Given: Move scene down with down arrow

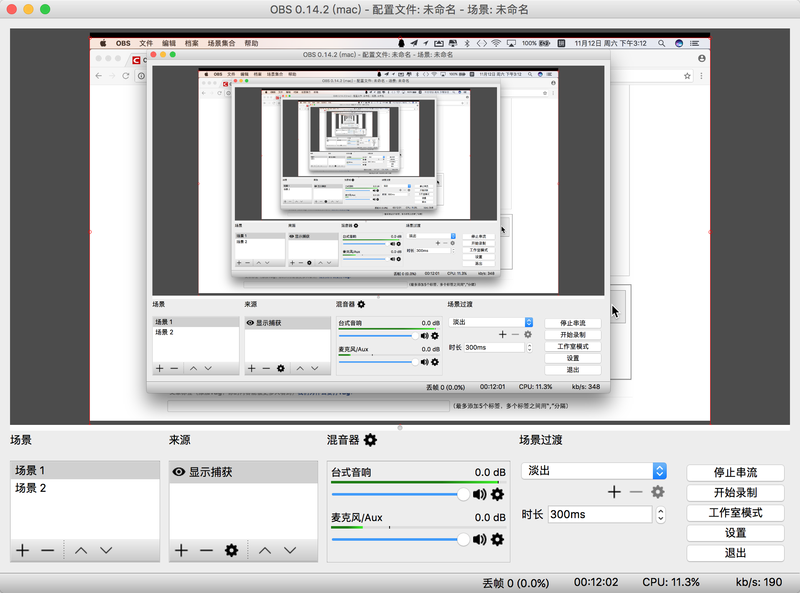Looking at the screenshot, I should point(106,550).
